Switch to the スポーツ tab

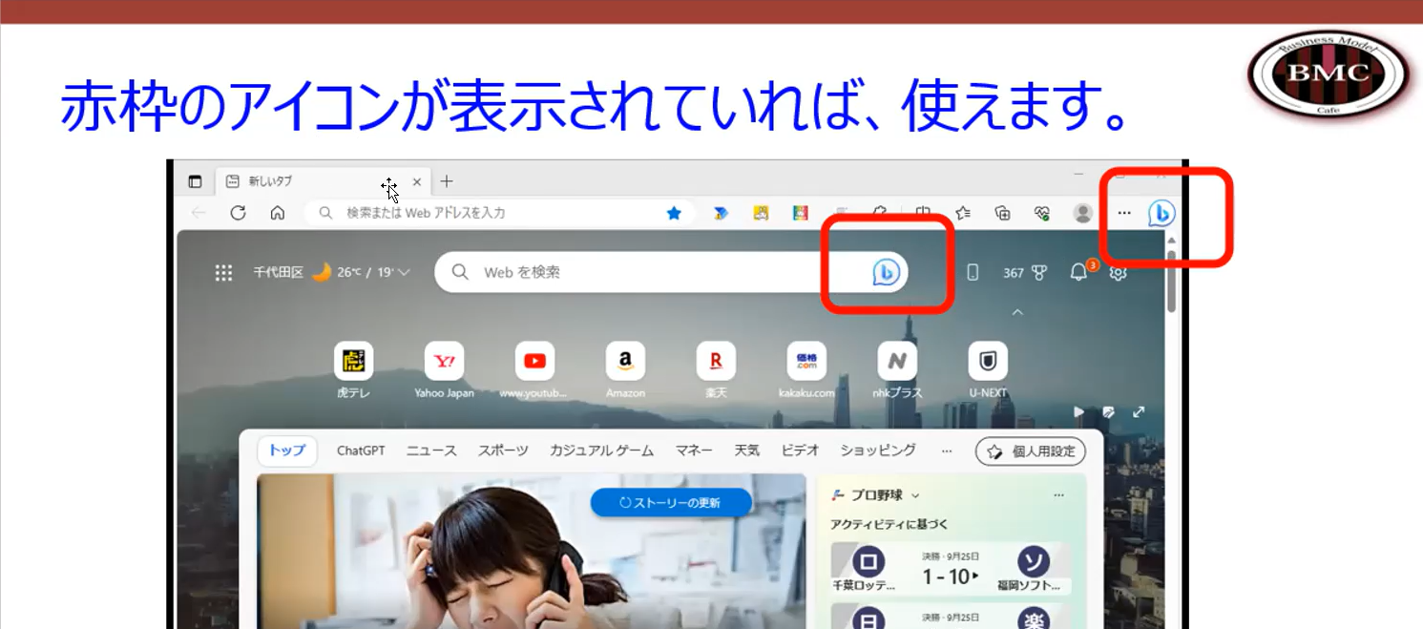(503, 451)
